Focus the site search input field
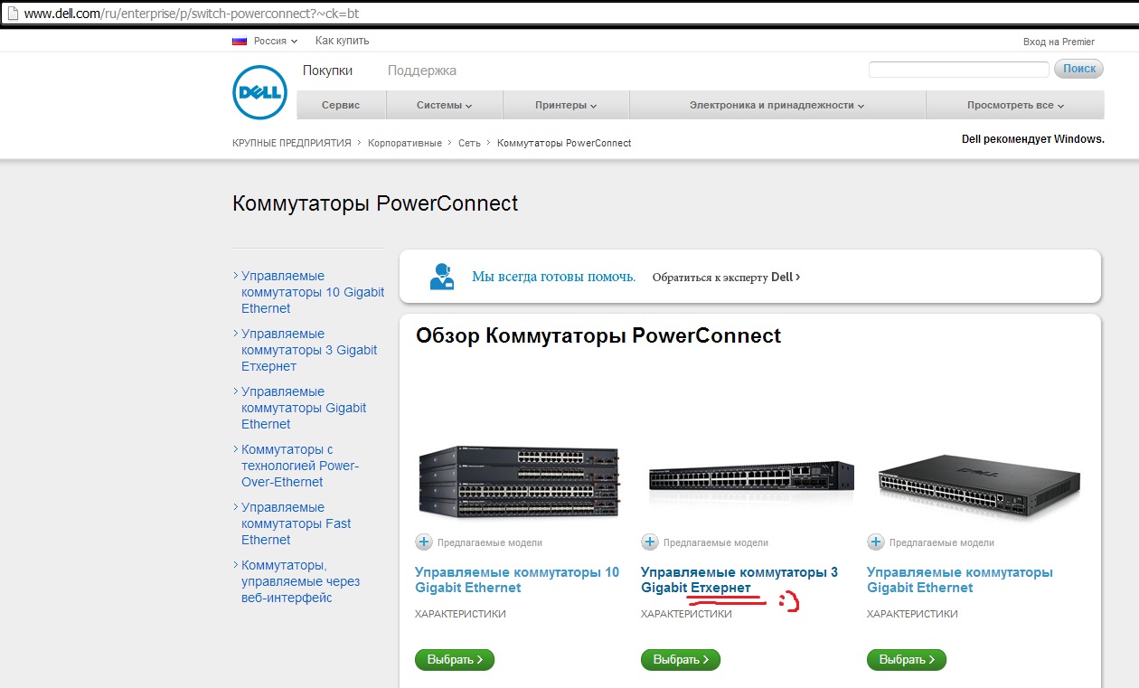The height and width of the screenshot is (688, 1139). tap(959, 70)
